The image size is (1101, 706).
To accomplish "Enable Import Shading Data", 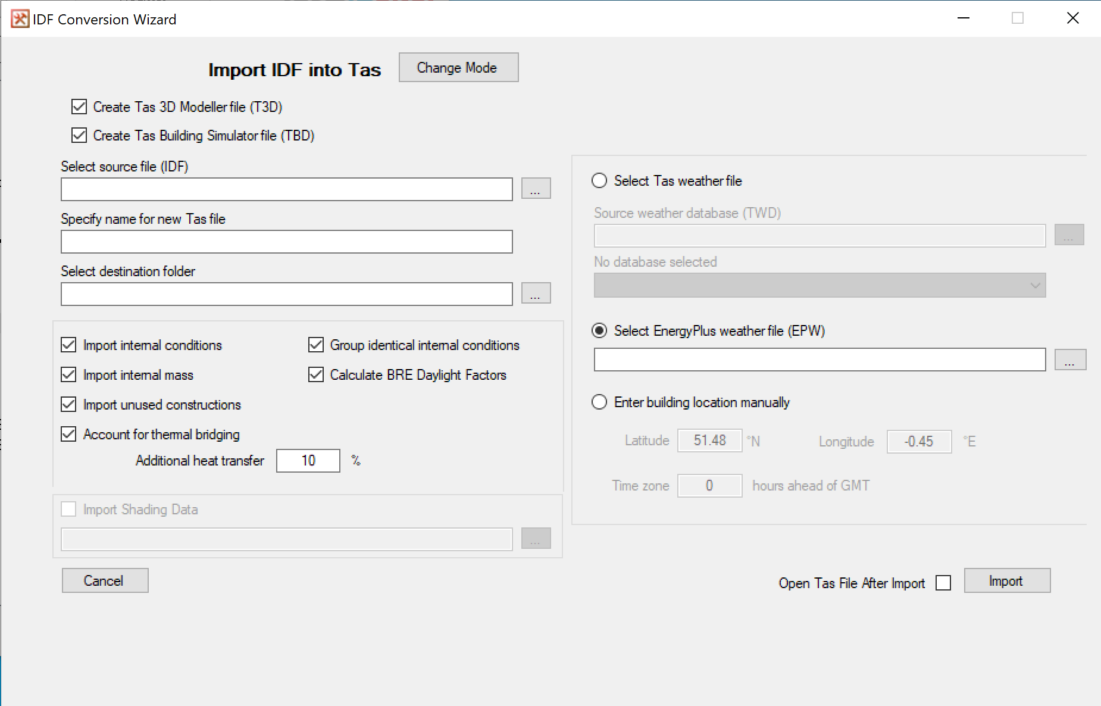I will tap(68, 509).
